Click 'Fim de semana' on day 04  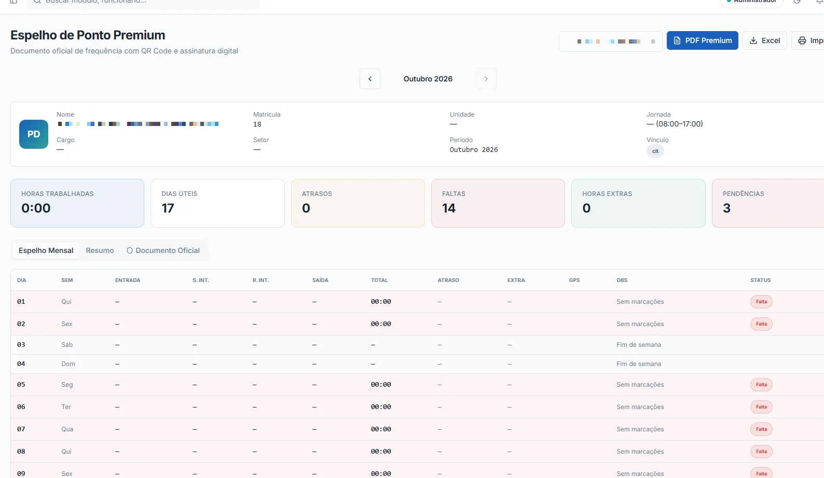pyautogui.click(x=639, y=364)
